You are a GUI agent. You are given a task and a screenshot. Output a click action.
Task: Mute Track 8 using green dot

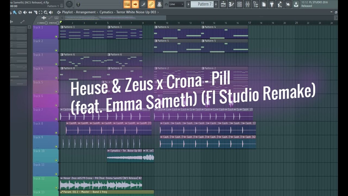click(56, 133)
